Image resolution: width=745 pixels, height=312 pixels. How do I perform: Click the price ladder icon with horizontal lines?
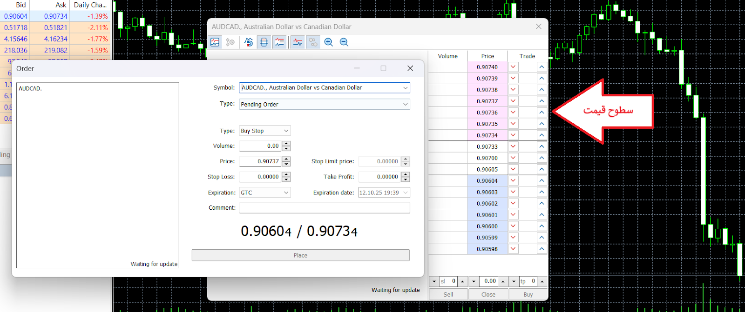pyautogui.click(x=264, y=42)
